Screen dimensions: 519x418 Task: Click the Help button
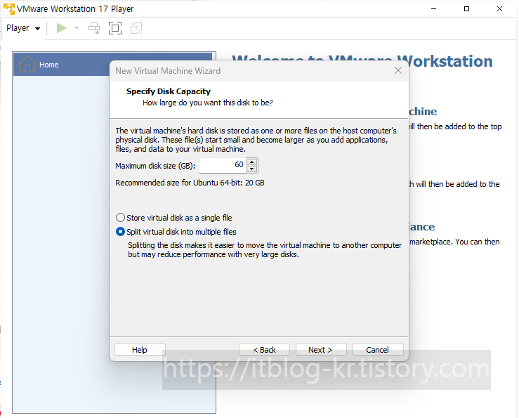(x=140, y=350)
